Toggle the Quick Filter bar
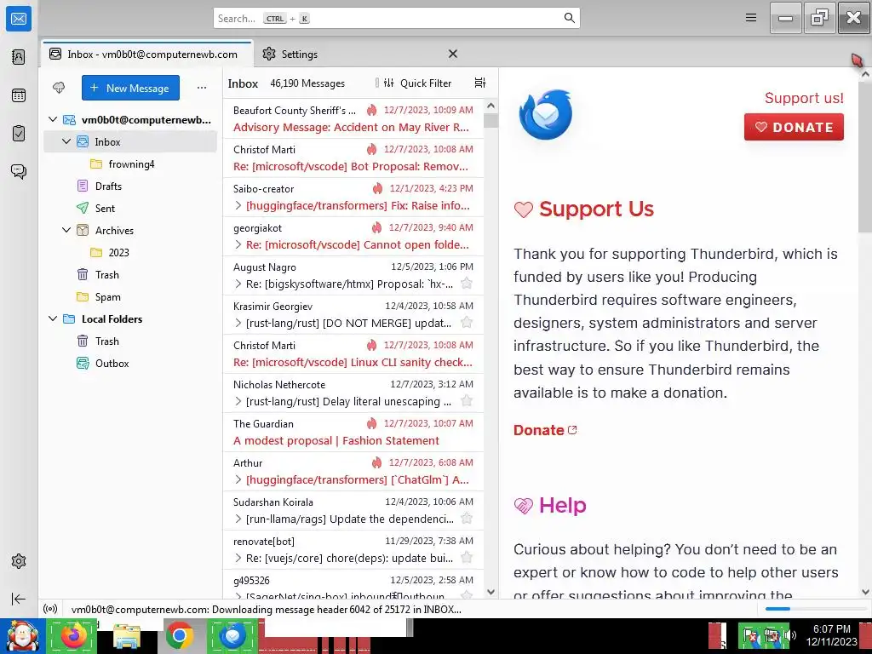Screen dimensions: 872x654 click(x=417, y=83)
